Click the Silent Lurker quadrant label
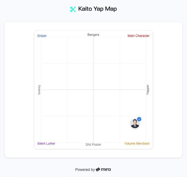 pyautogui.click(x=46, y=143)
